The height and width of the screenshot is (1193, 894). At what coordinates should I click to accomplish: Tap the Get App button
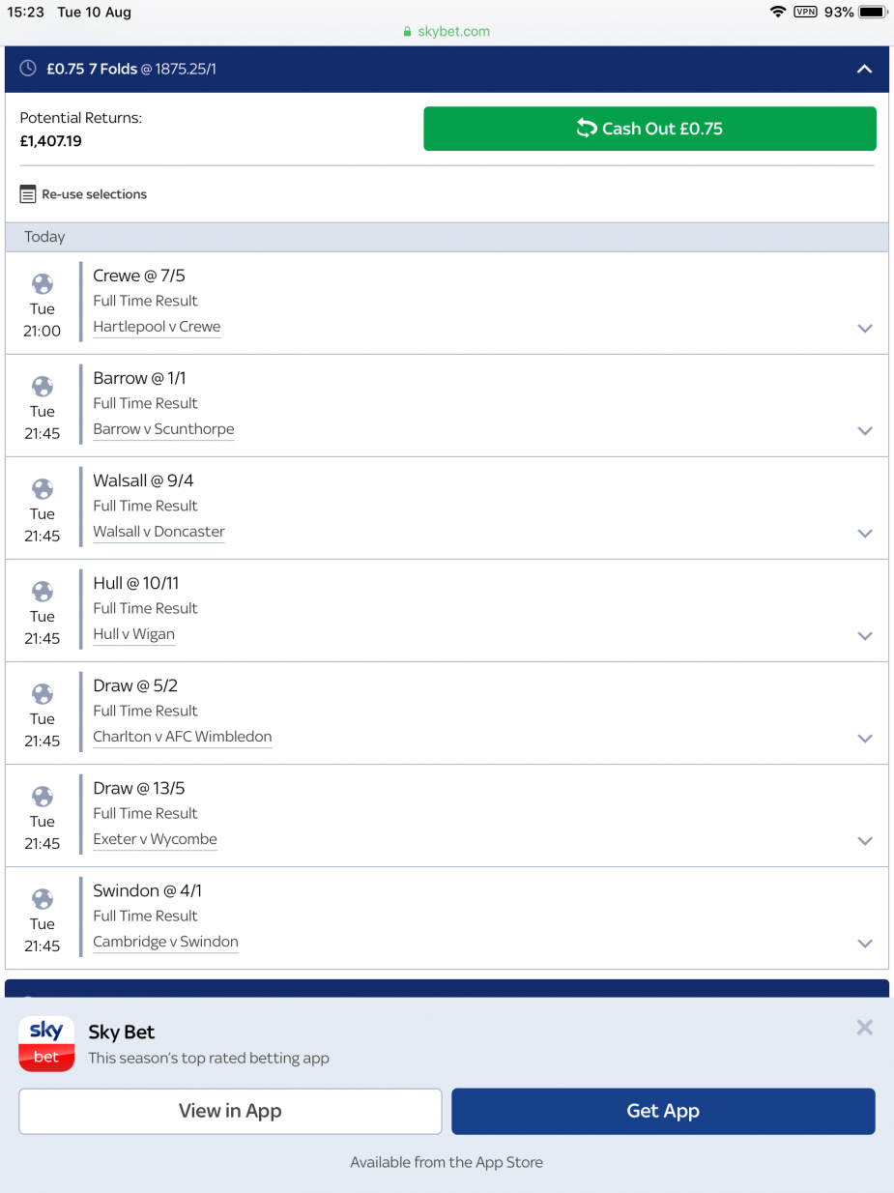(x=663, y=1111)
